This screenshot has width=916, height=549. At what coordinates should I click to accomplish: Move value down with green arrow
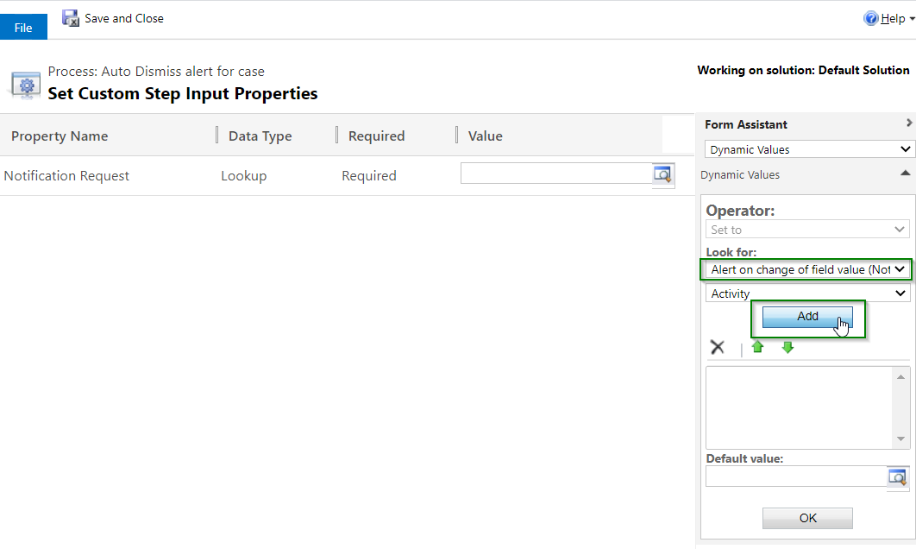coord(787,347)
